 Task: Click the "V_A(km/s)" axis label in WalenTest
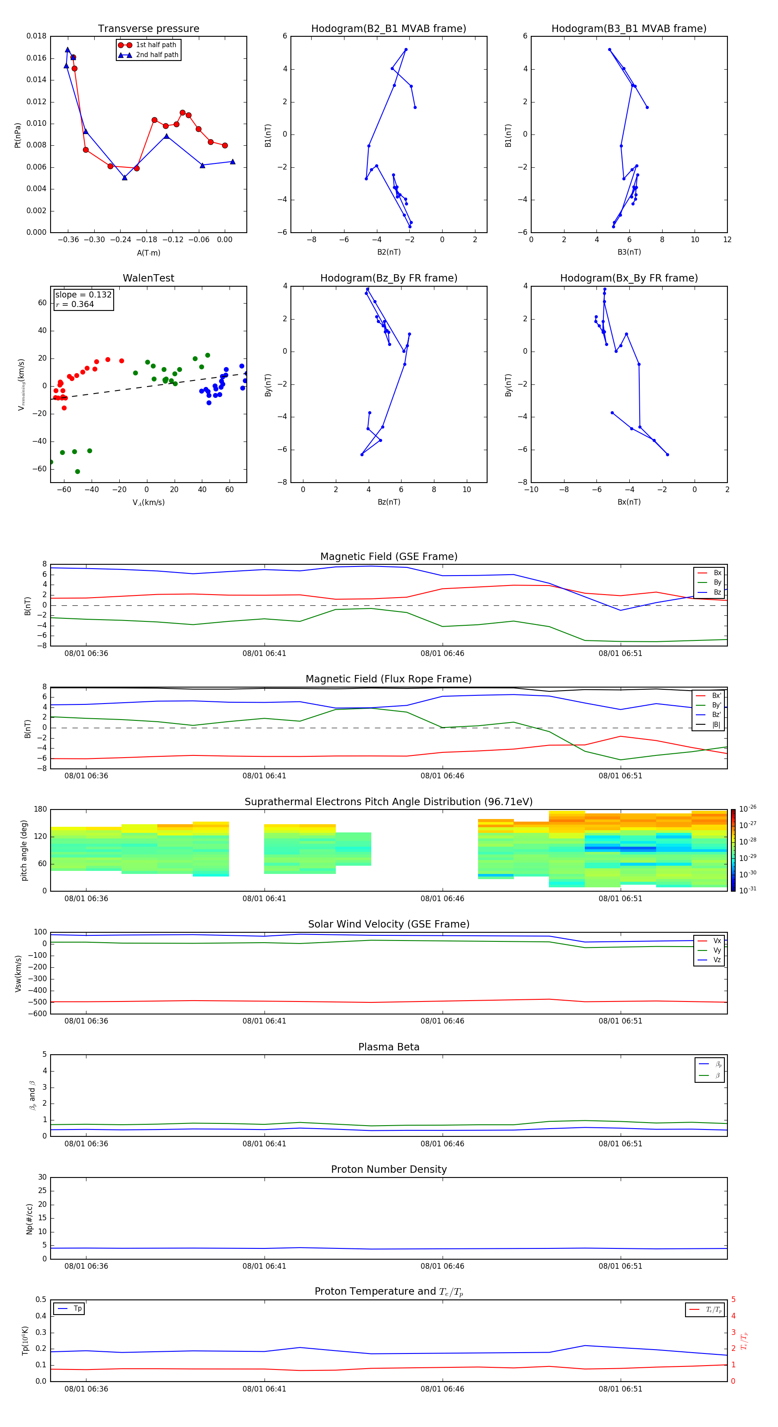coord(148,502)
